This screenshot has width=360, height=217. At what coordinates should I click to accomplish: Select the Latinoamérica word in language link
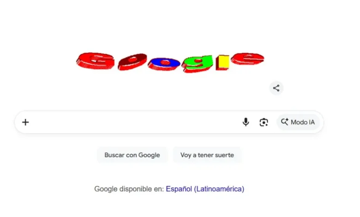point(219,189)
